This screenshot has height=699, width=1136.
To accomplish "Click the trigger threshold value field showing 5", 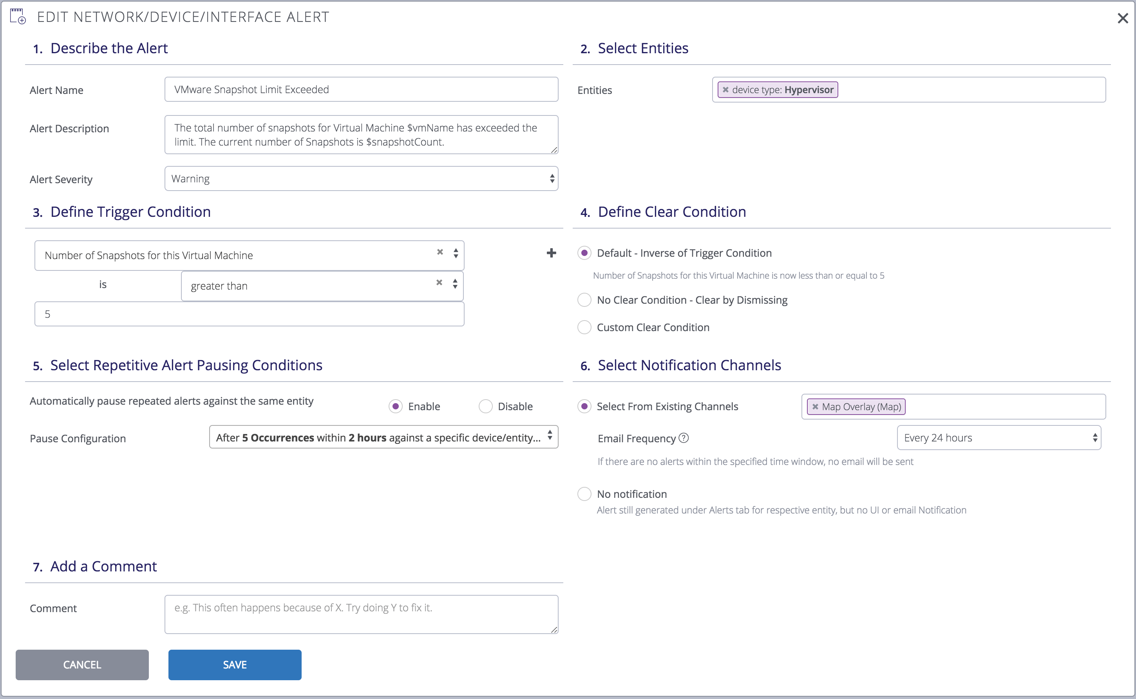I will click(x=249, y=313).
